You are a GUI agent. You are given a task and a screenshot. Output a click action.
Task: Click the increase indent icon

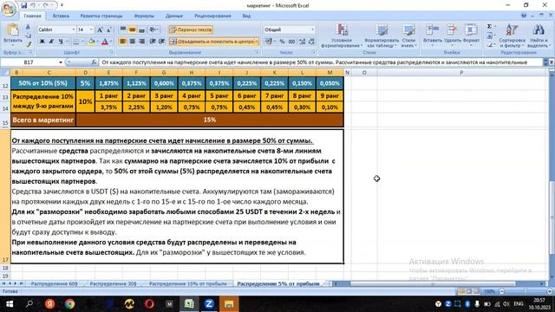(x=162, y=42)
